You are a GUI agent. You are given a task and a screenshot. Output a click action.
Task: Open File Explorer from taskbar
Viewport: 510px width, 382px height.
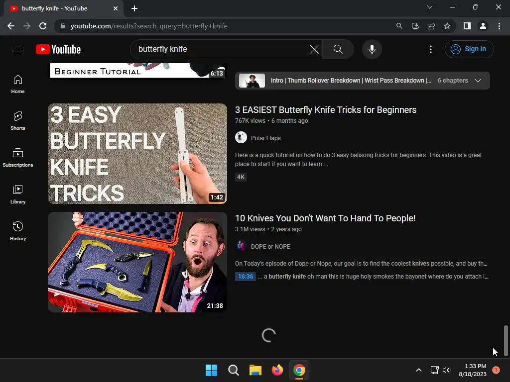click(255, 370)
